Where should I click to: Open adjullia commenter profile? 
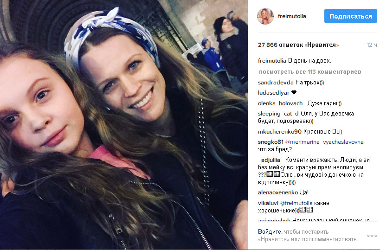[x=271, y=160]
